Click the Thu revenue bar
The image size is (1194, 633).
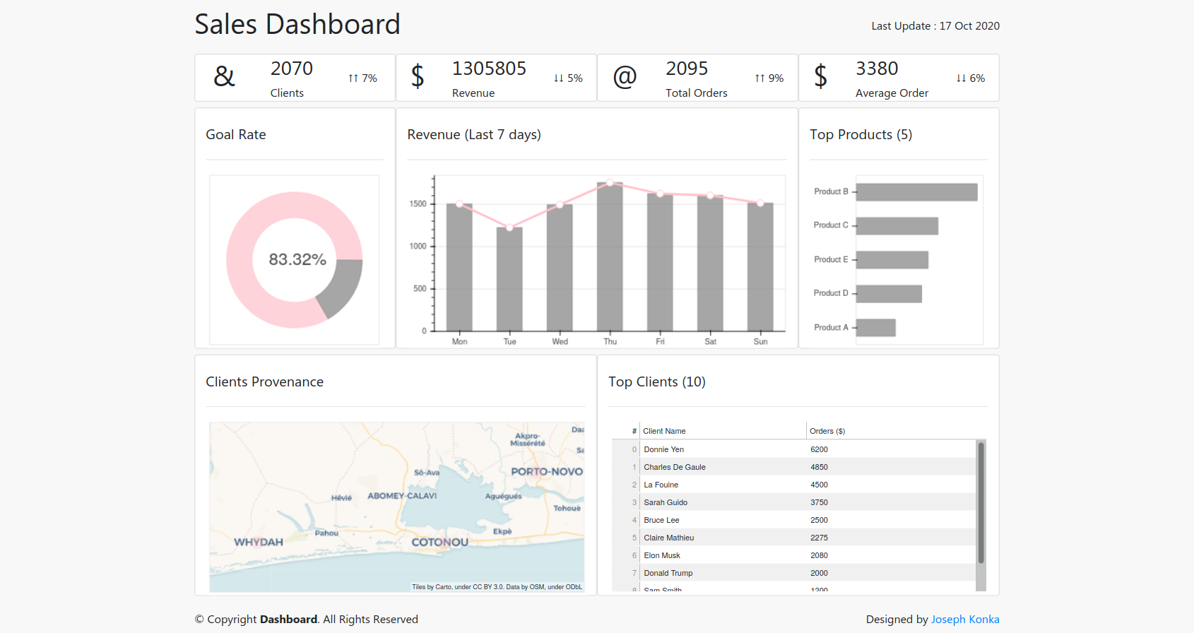pos(610,256)
